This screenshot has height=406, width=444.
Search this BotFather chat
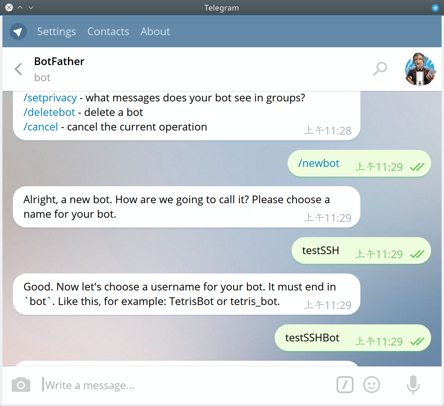click(x=380, y=69)
